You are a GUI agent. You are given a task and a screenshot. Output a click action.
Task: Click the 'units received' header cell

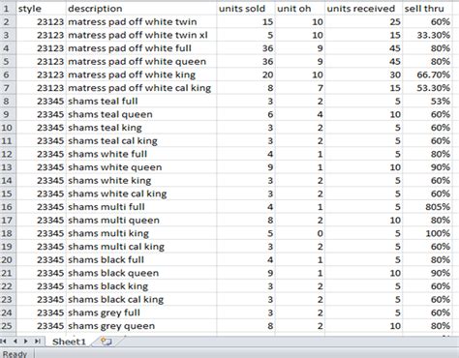(363, 9)
